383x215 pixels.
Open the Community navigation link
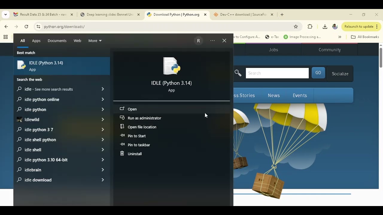(330, 50)
